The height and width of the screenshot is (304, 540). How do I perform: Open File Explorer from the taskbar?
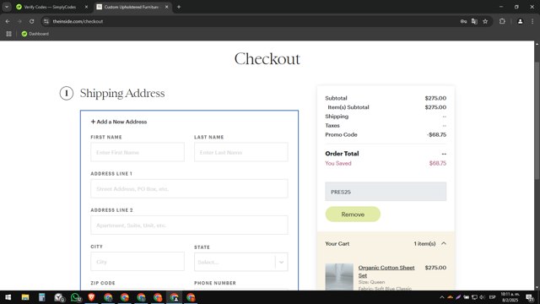[25, 297]
